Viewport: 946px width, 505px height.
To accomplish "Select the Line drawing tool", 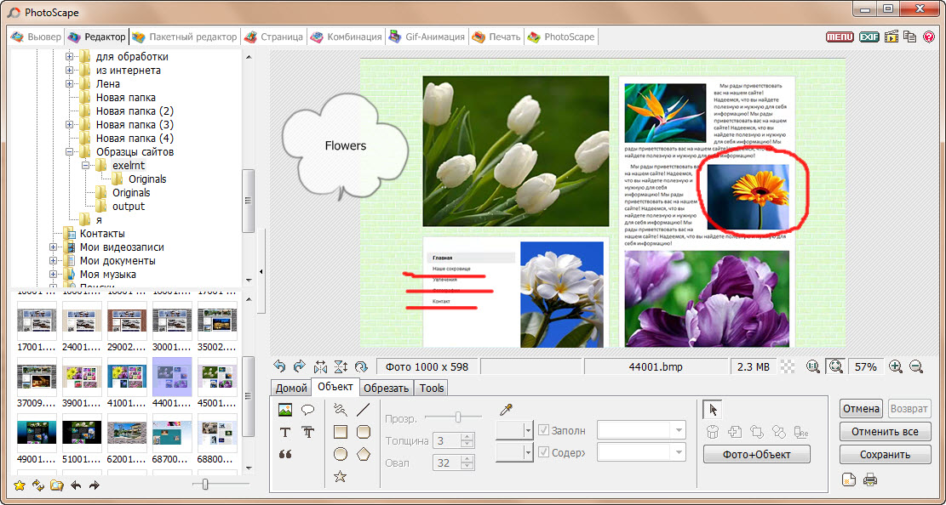I will point(362,411).
